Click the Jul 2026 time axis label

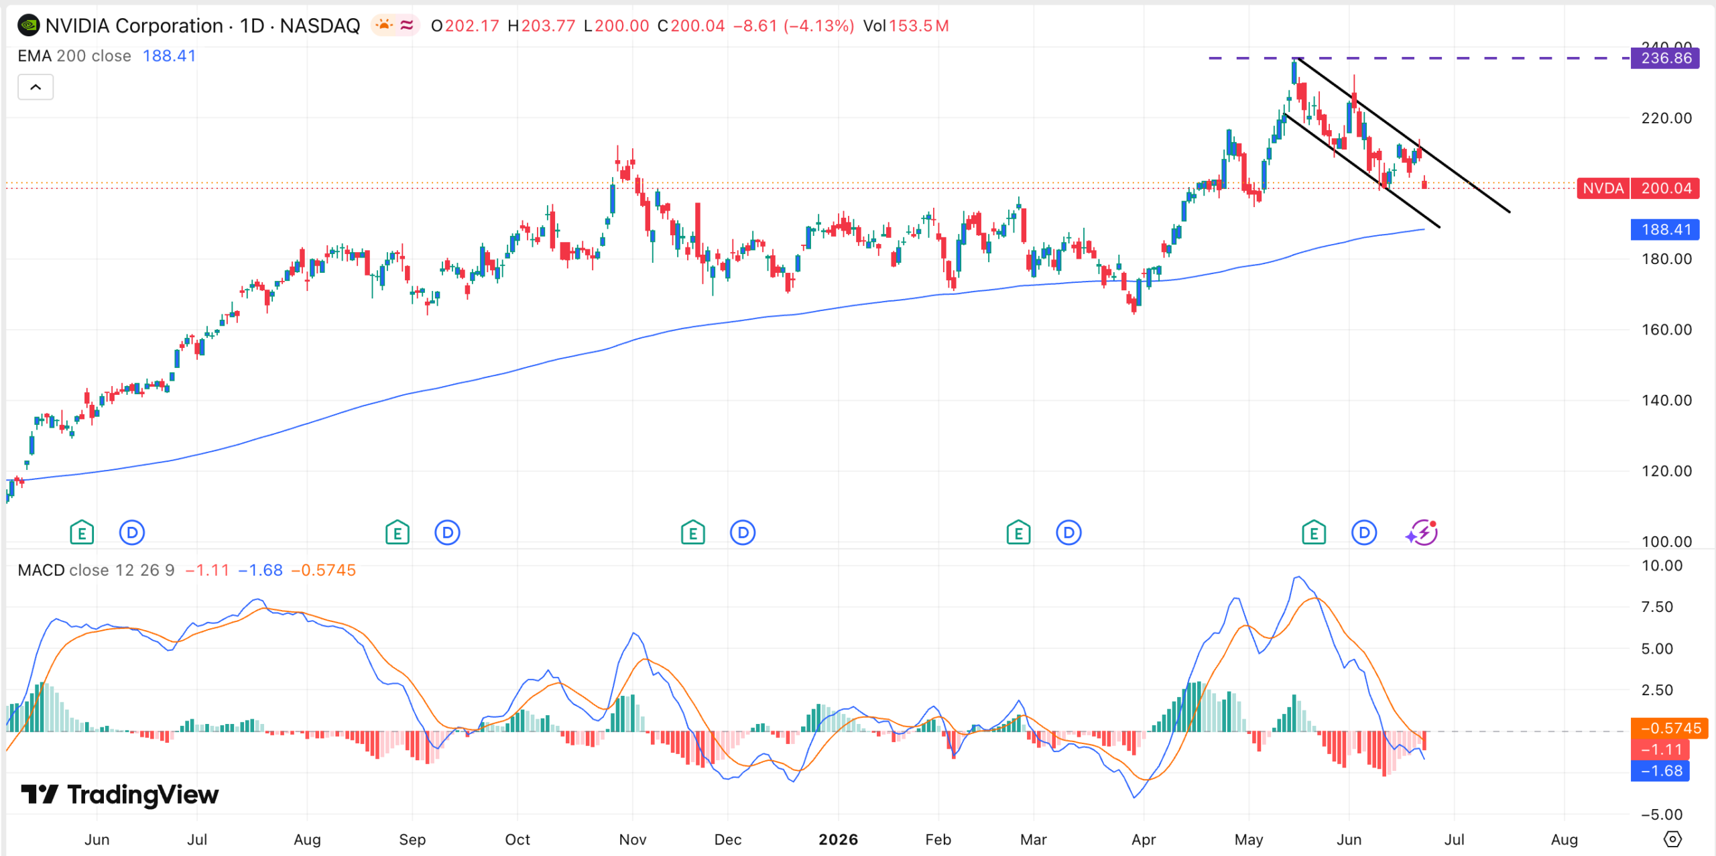pyautogui.click(x=1454, y=839)
